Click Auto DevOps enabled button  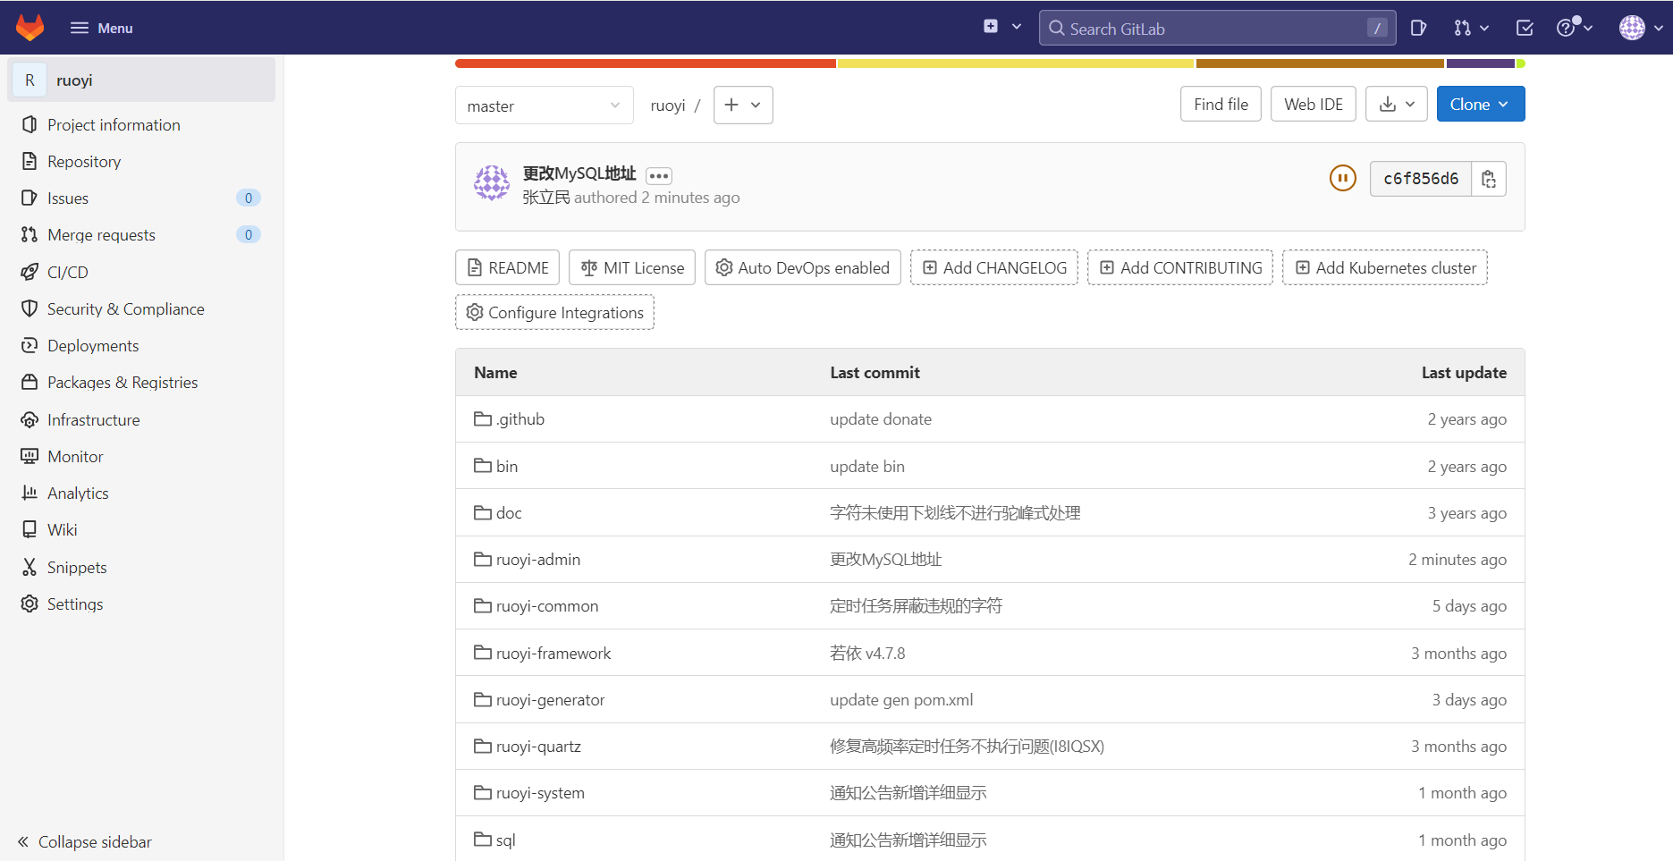[803, 267]
